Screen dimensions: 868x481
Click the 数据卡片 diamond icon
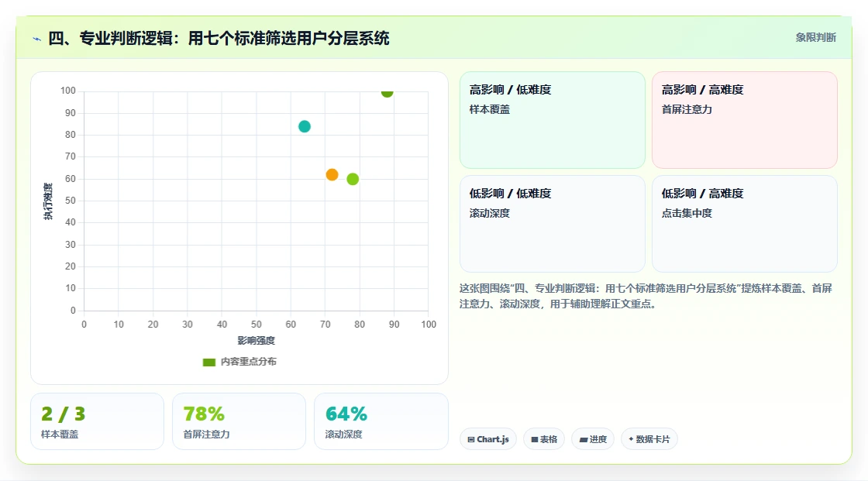click(x=631, y=439)
